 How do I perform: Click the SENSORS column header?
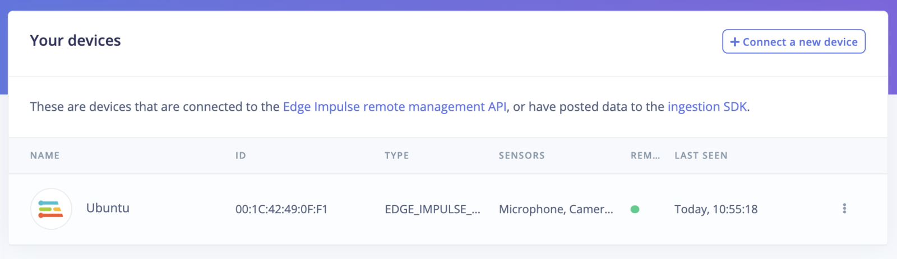click(x=522, y=156)
